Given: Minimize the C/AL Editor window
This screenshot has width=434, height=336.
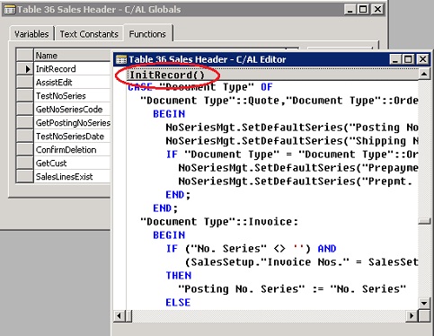Looking at the screenshot, I should [x=395, y=59].
